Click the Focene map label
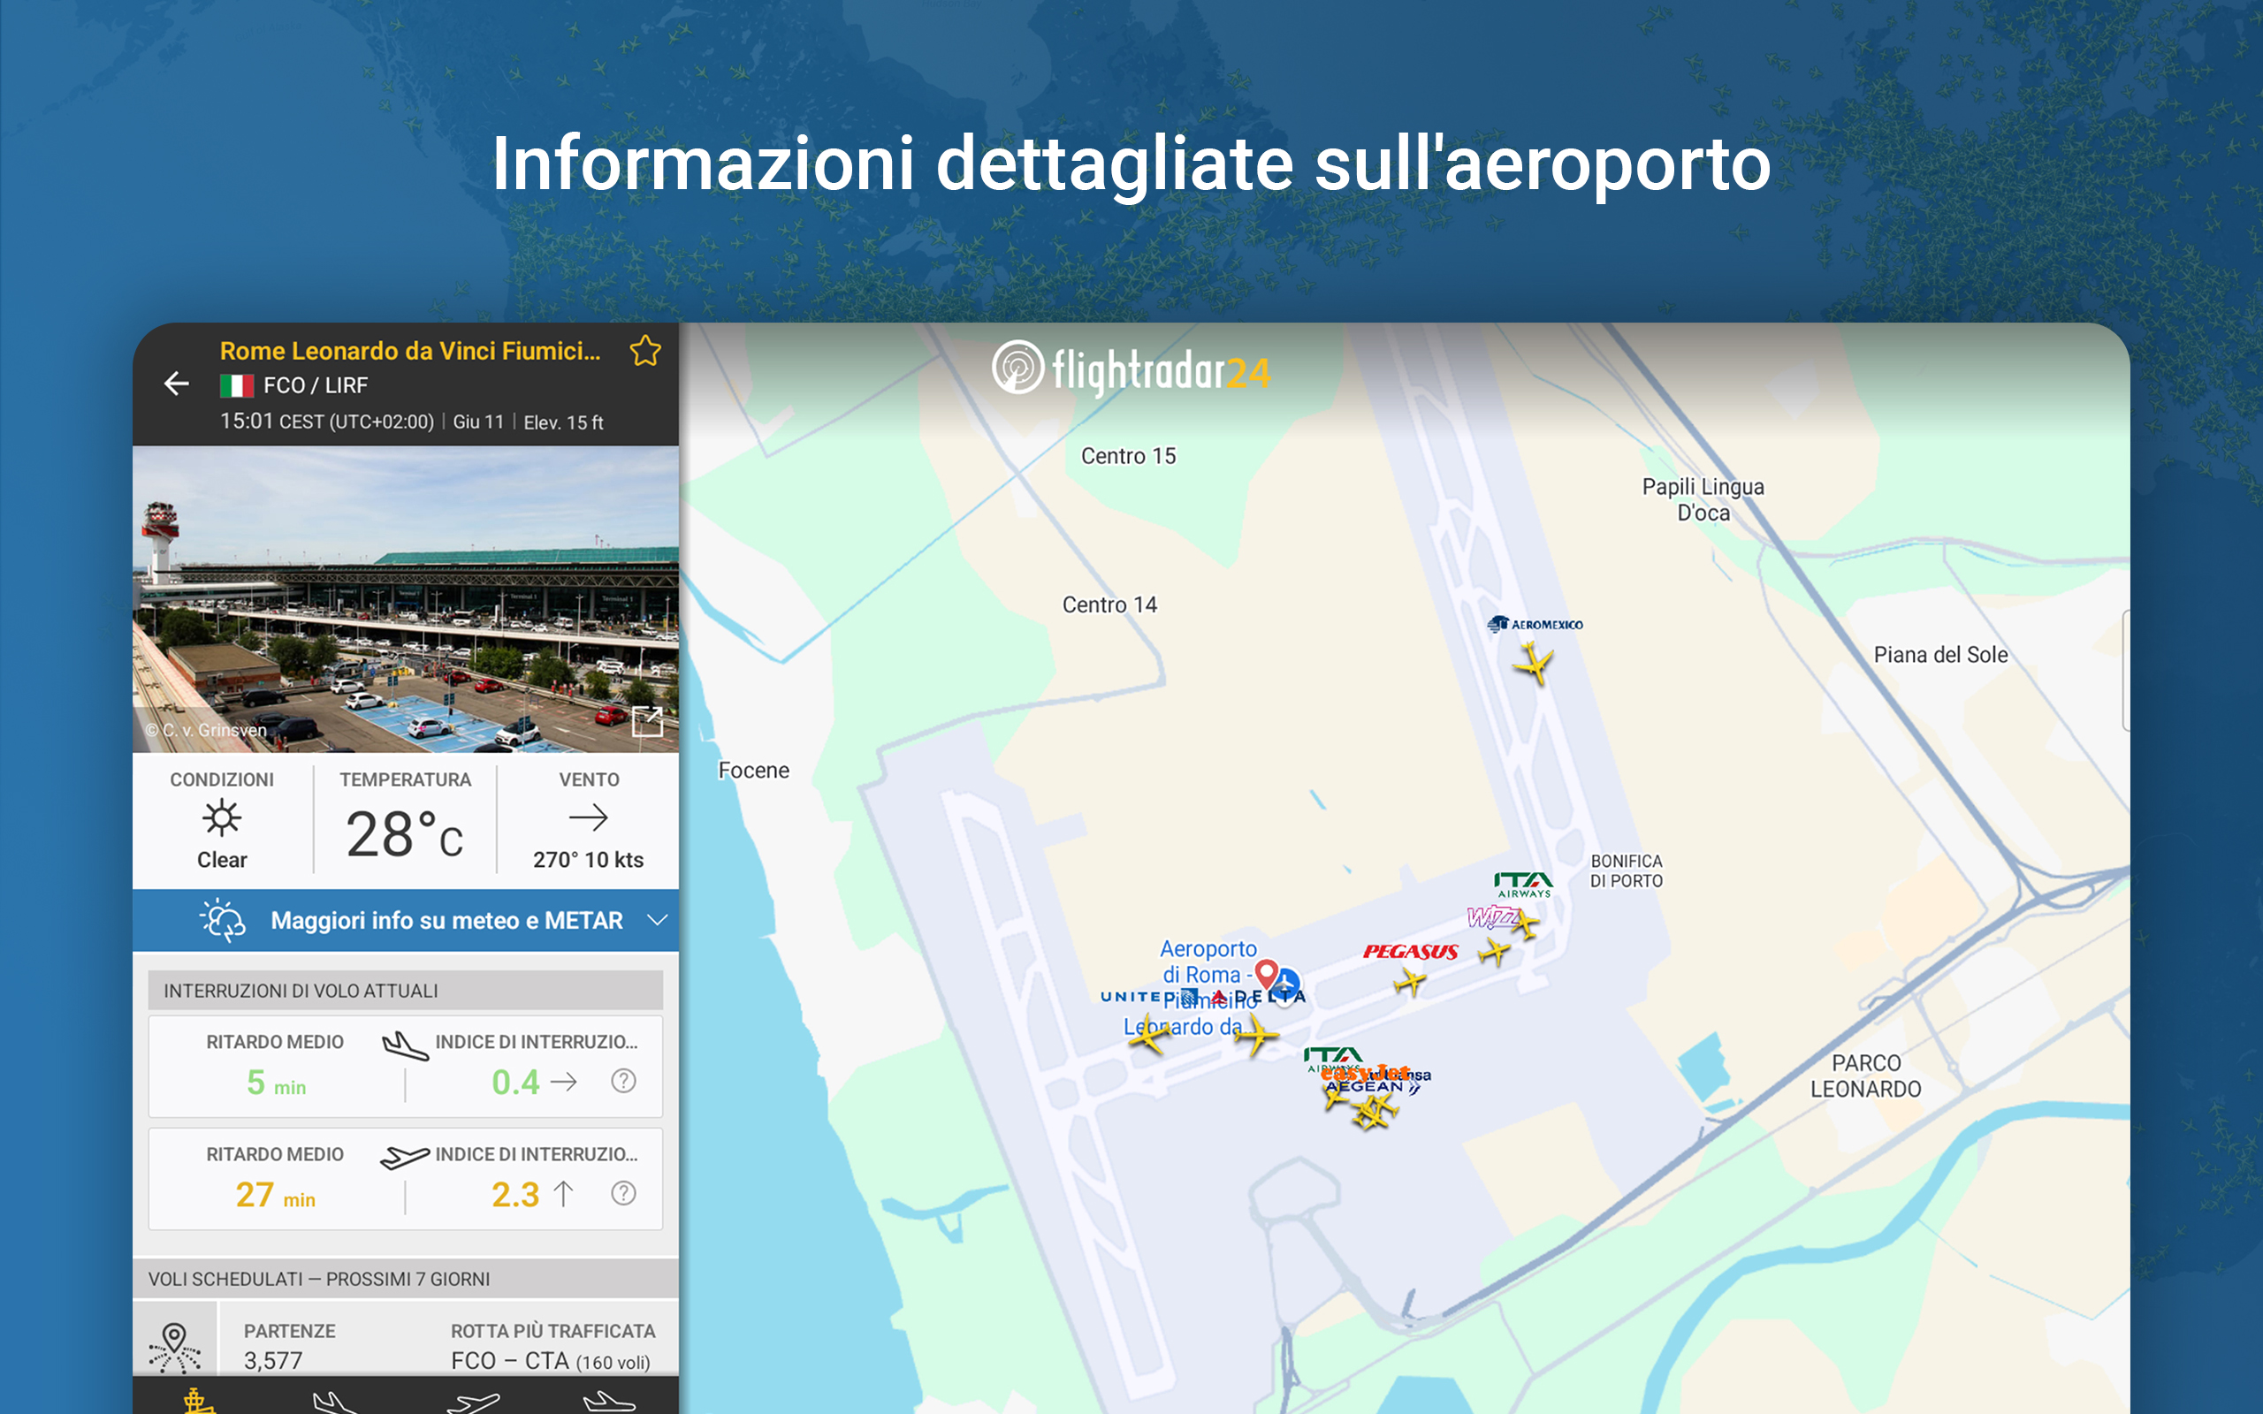Screen dimensions: 2263x1414 (754, 771)
